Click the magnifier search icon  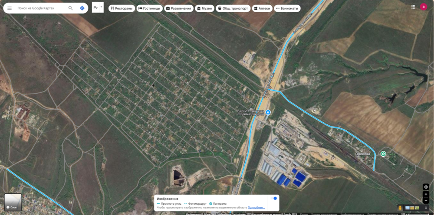(71, 8)
